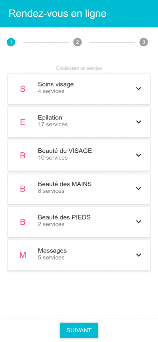Expand the Beauté des MAINS chevron

point(139,188)
